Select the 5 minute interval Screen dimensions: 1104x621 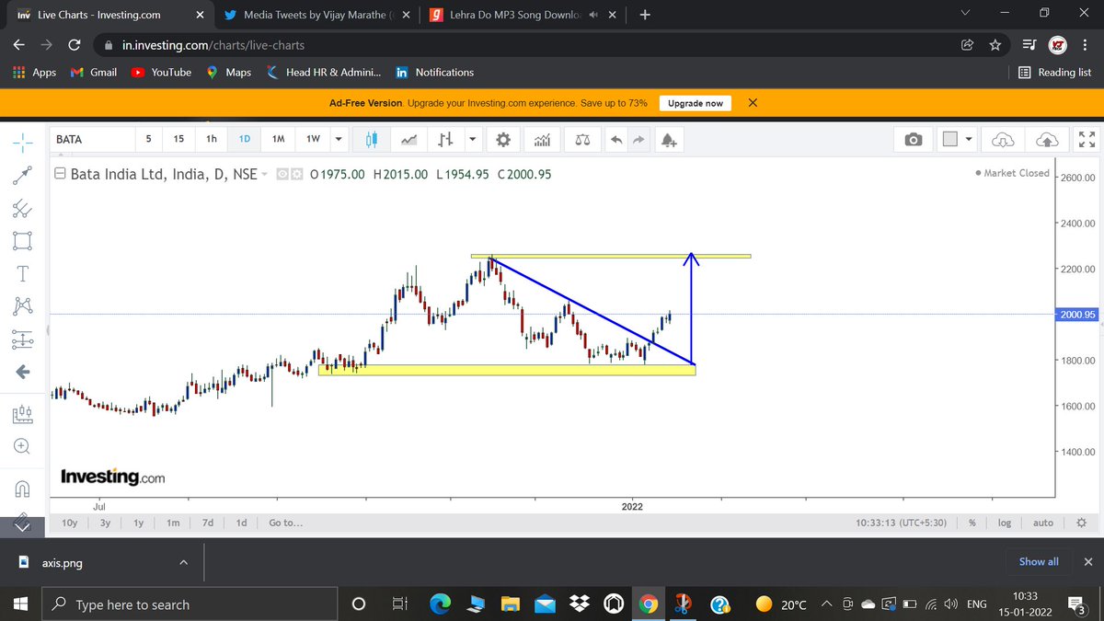coord(150,139)
